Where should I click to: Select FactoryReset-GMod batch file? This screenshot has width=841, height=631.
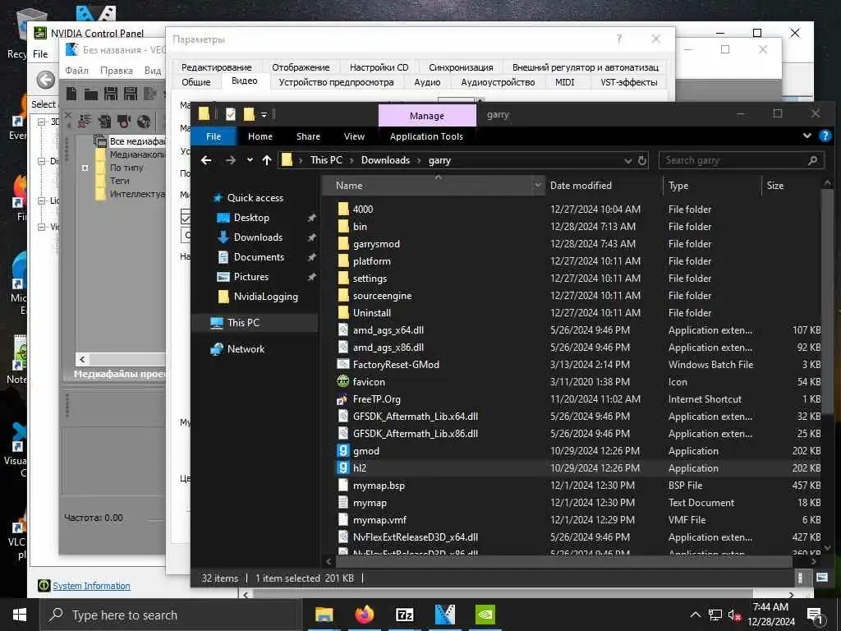coord(396,364)
